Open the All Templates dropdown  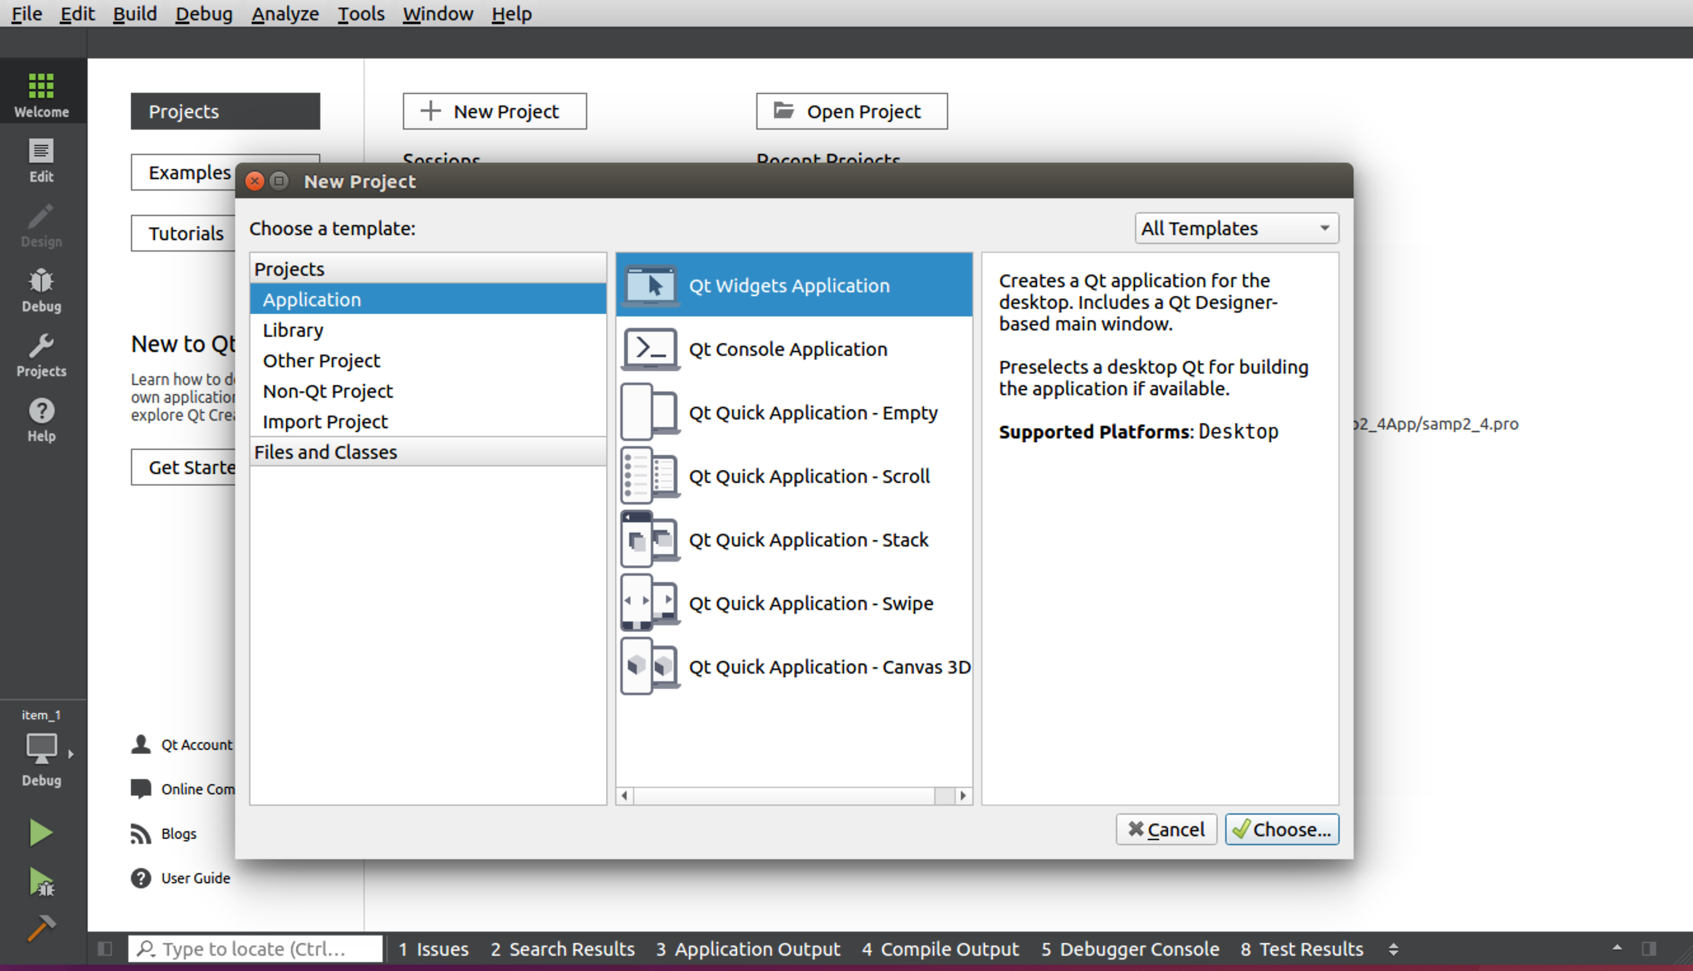coord(1236,228)
